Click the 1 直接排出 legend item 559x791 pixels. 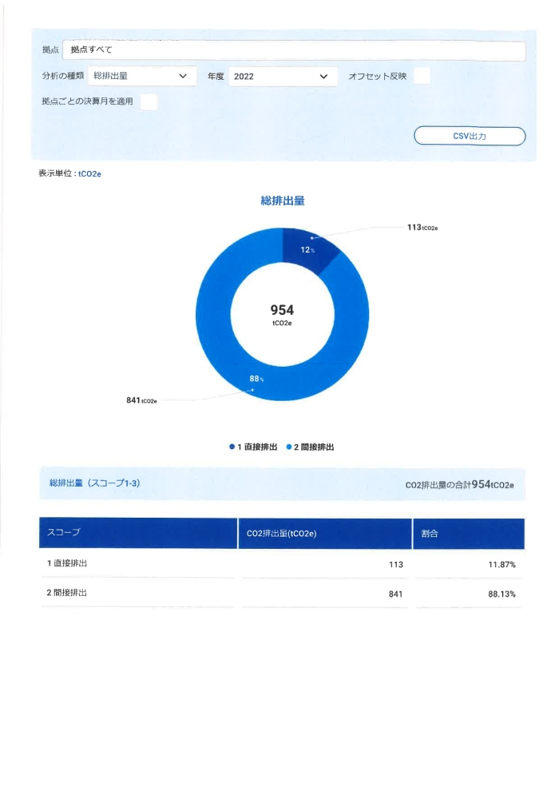(x=253, y=447)
